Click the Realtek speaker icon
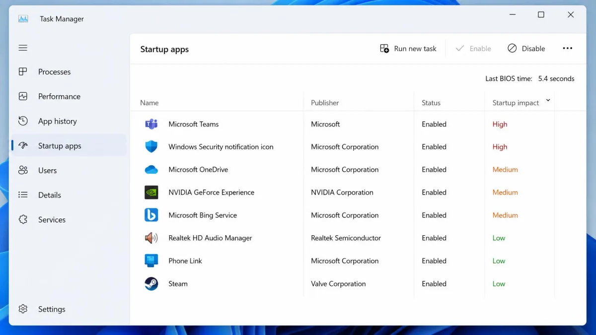596x335 pixels. (x=151, y=238)
